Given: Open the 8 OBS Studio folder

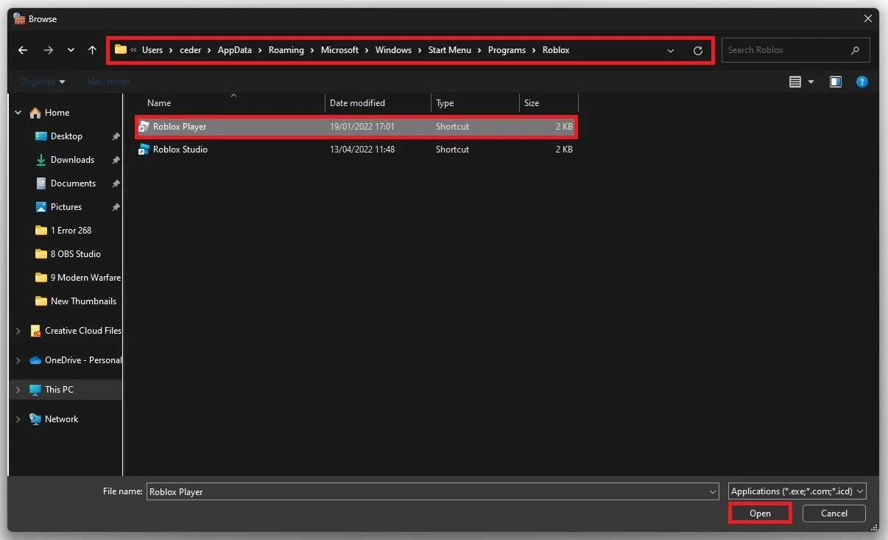Looking at the screenshot, I should pyautogui.click(x=76, y=254).
